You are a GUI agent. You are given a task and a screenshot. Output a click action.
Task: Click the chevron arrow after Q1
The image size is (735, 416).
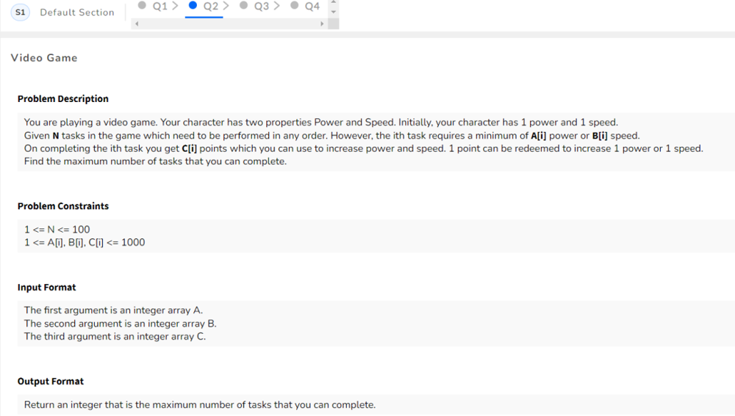click(176, 6)
